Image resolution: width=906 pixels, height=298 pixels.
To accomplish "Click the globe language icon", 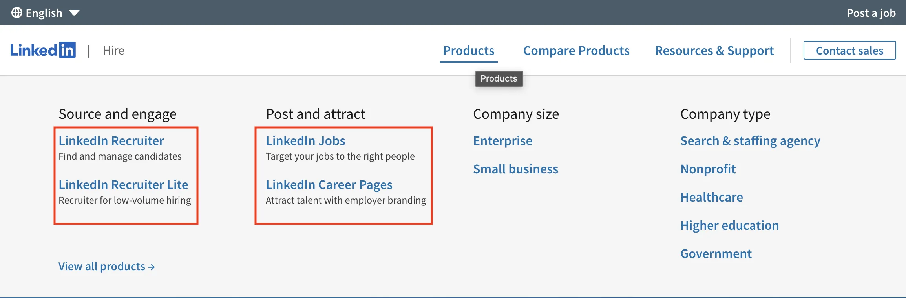I will (16, 12).
